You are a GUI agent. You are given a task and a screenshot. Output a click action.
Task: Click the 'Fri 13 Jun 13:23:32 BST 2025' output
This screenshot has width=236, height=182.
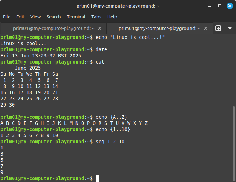point(41,56)
